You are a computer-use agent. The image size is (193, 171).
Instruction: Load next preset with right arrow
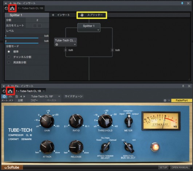(x=24, y=96)
